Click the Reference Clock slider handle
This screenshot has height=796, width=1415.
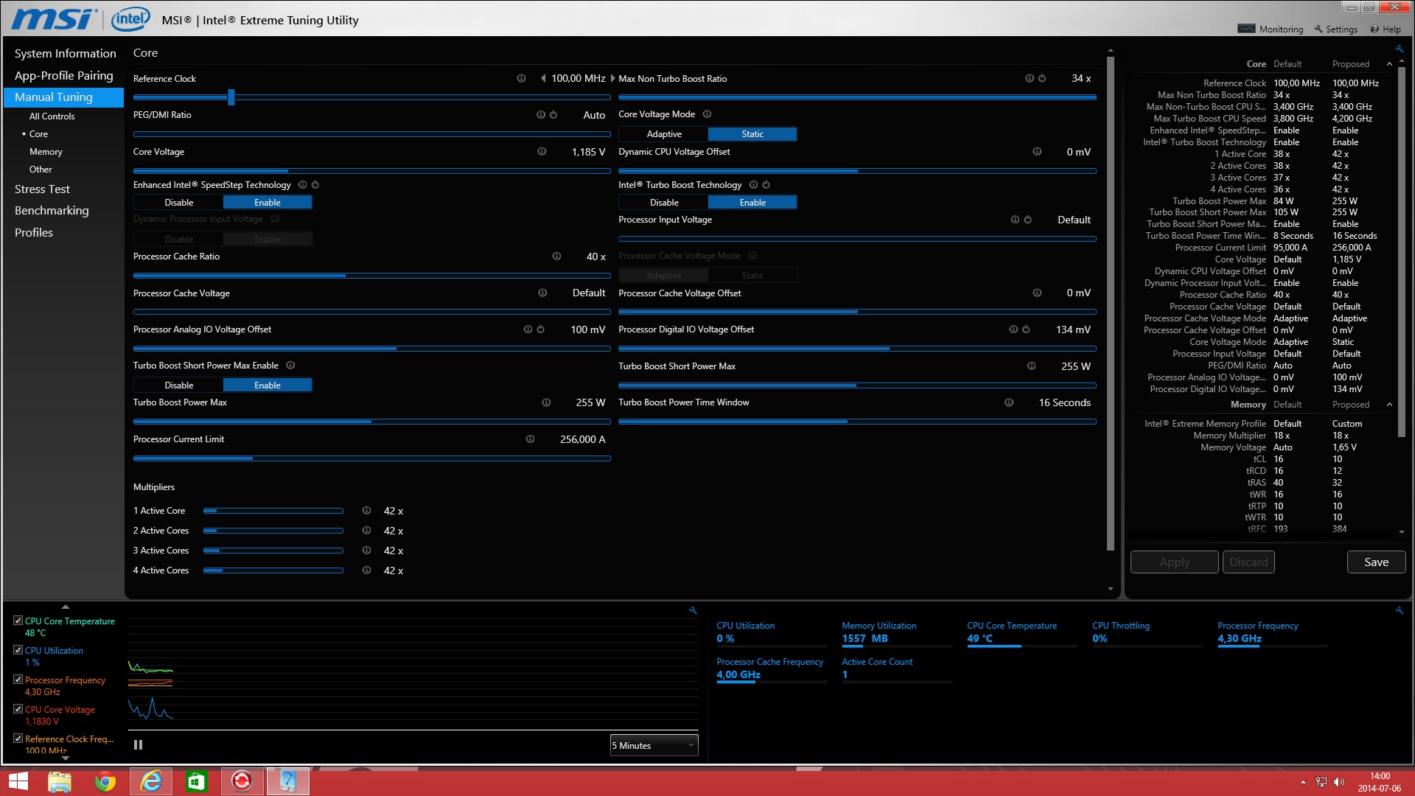click(x=231, y=97)
